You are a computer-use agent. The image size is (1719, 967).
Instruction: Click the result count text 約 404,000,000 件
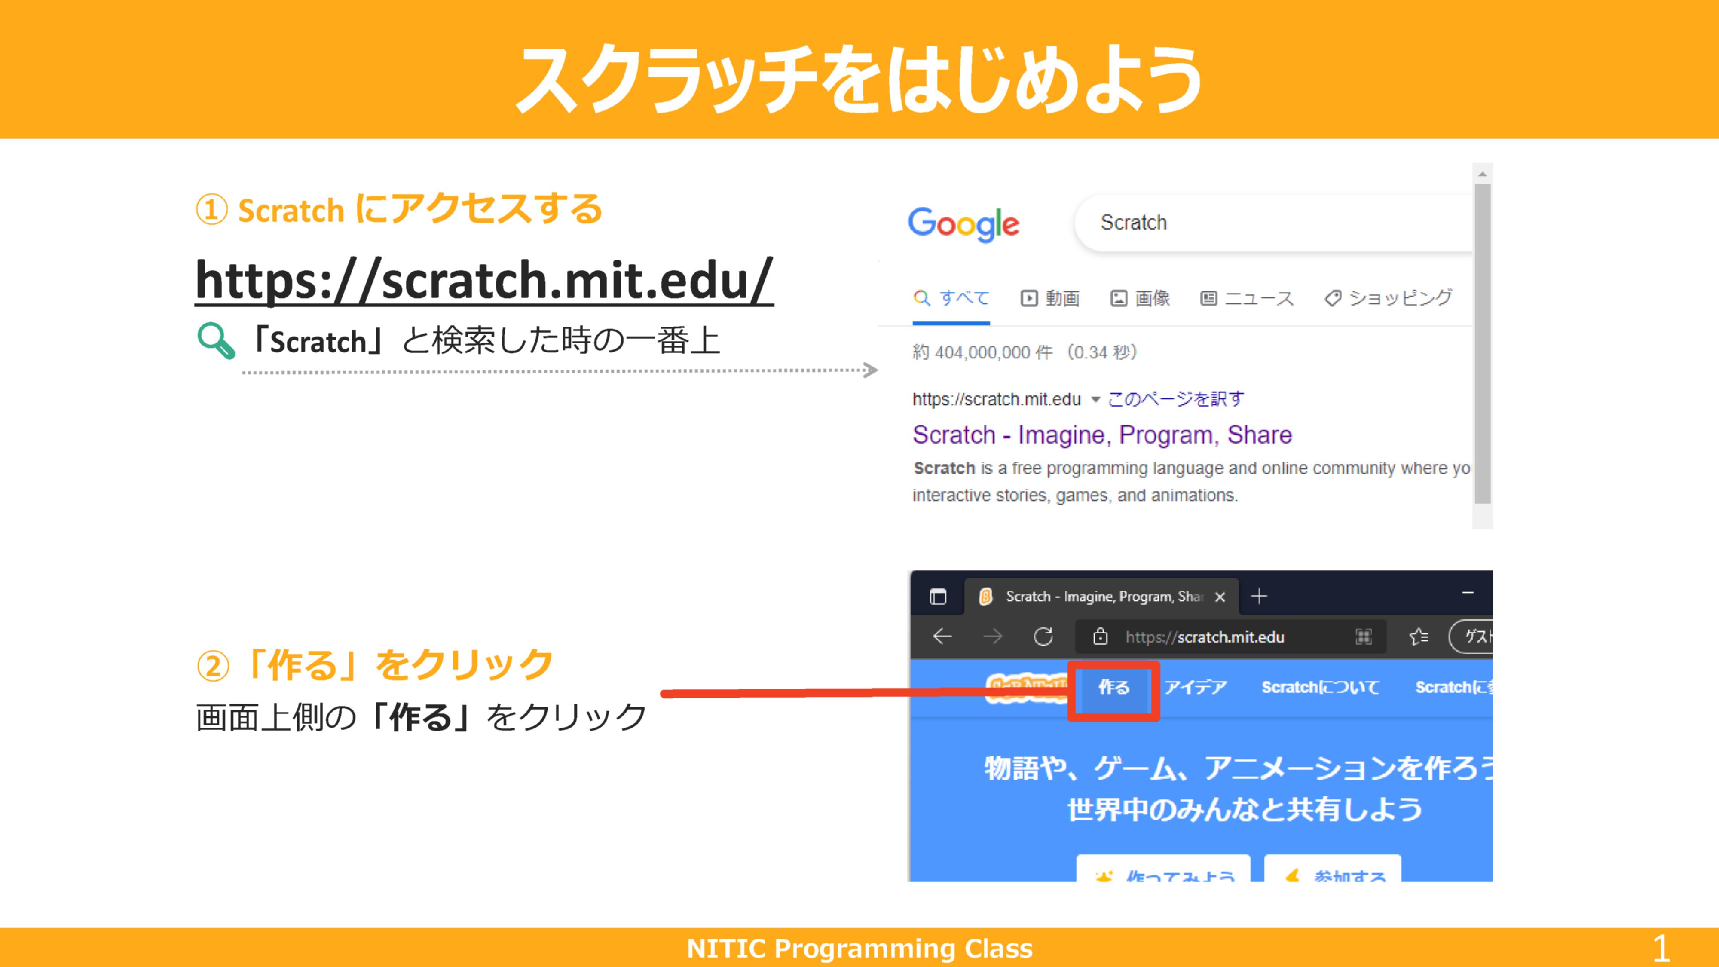(982, 352)
